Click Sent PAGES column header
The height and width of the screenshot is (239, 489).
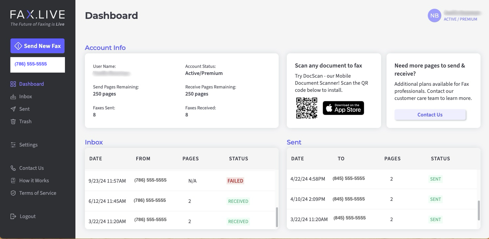tap(393, 159)
